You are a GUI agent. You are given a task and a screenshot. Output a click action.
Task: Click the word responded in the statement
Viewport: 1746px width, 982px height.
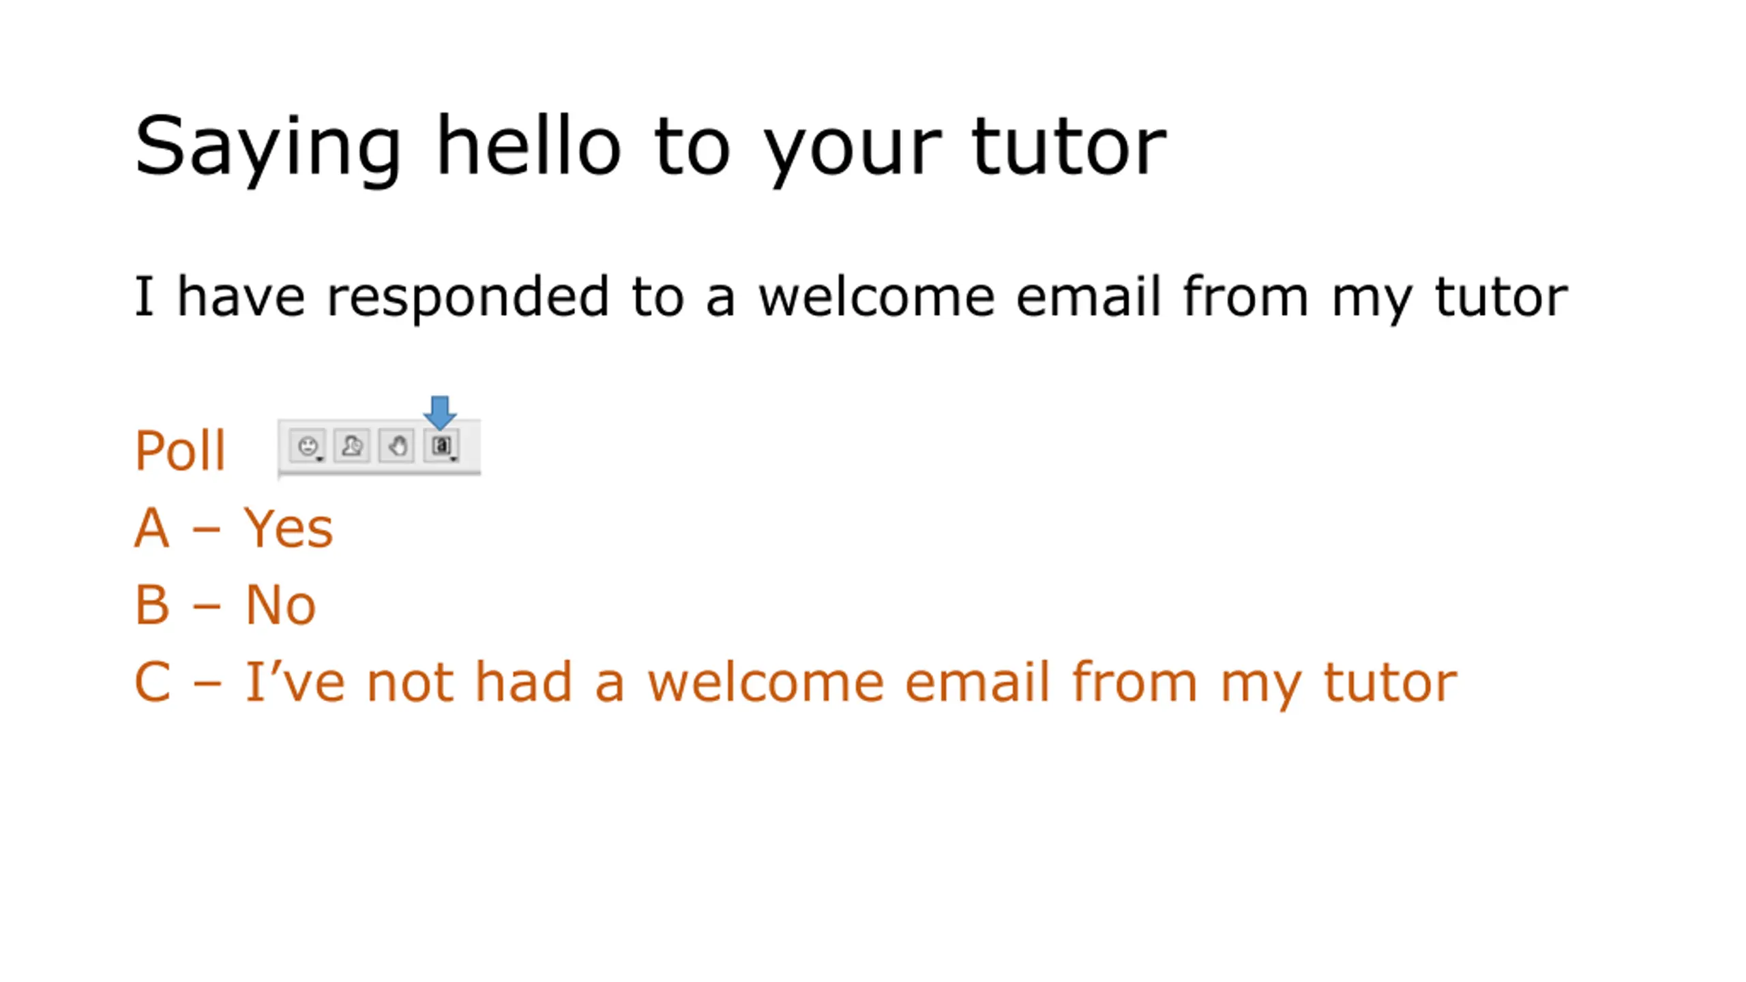click(468, 297)
